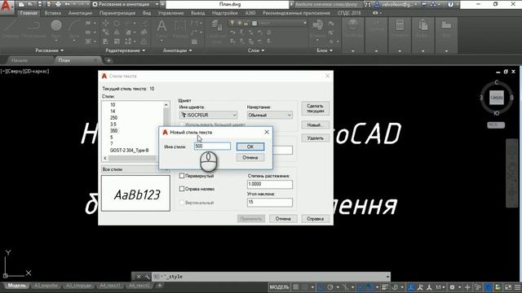522x293 pixels.
Task: Open the Autodesk App Store cart icon
Action: point(424,4)
